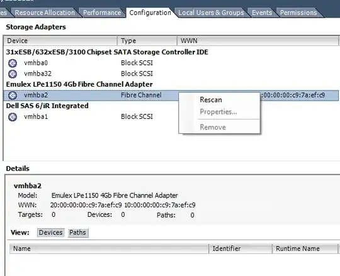The height and width of the screenshot is (276, 340).
Task: Sort details by Name column header
Action: pyautogui.click(x=109, y=249)
